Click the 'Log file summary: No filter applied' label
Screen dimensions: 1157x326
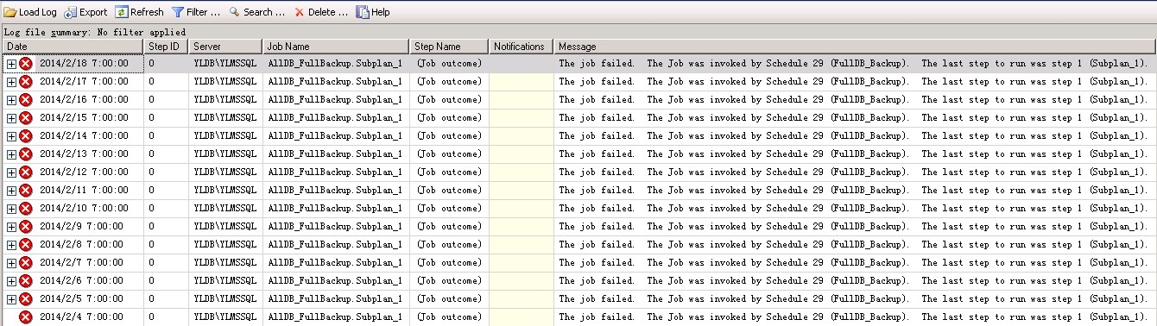tap(95, 32)
